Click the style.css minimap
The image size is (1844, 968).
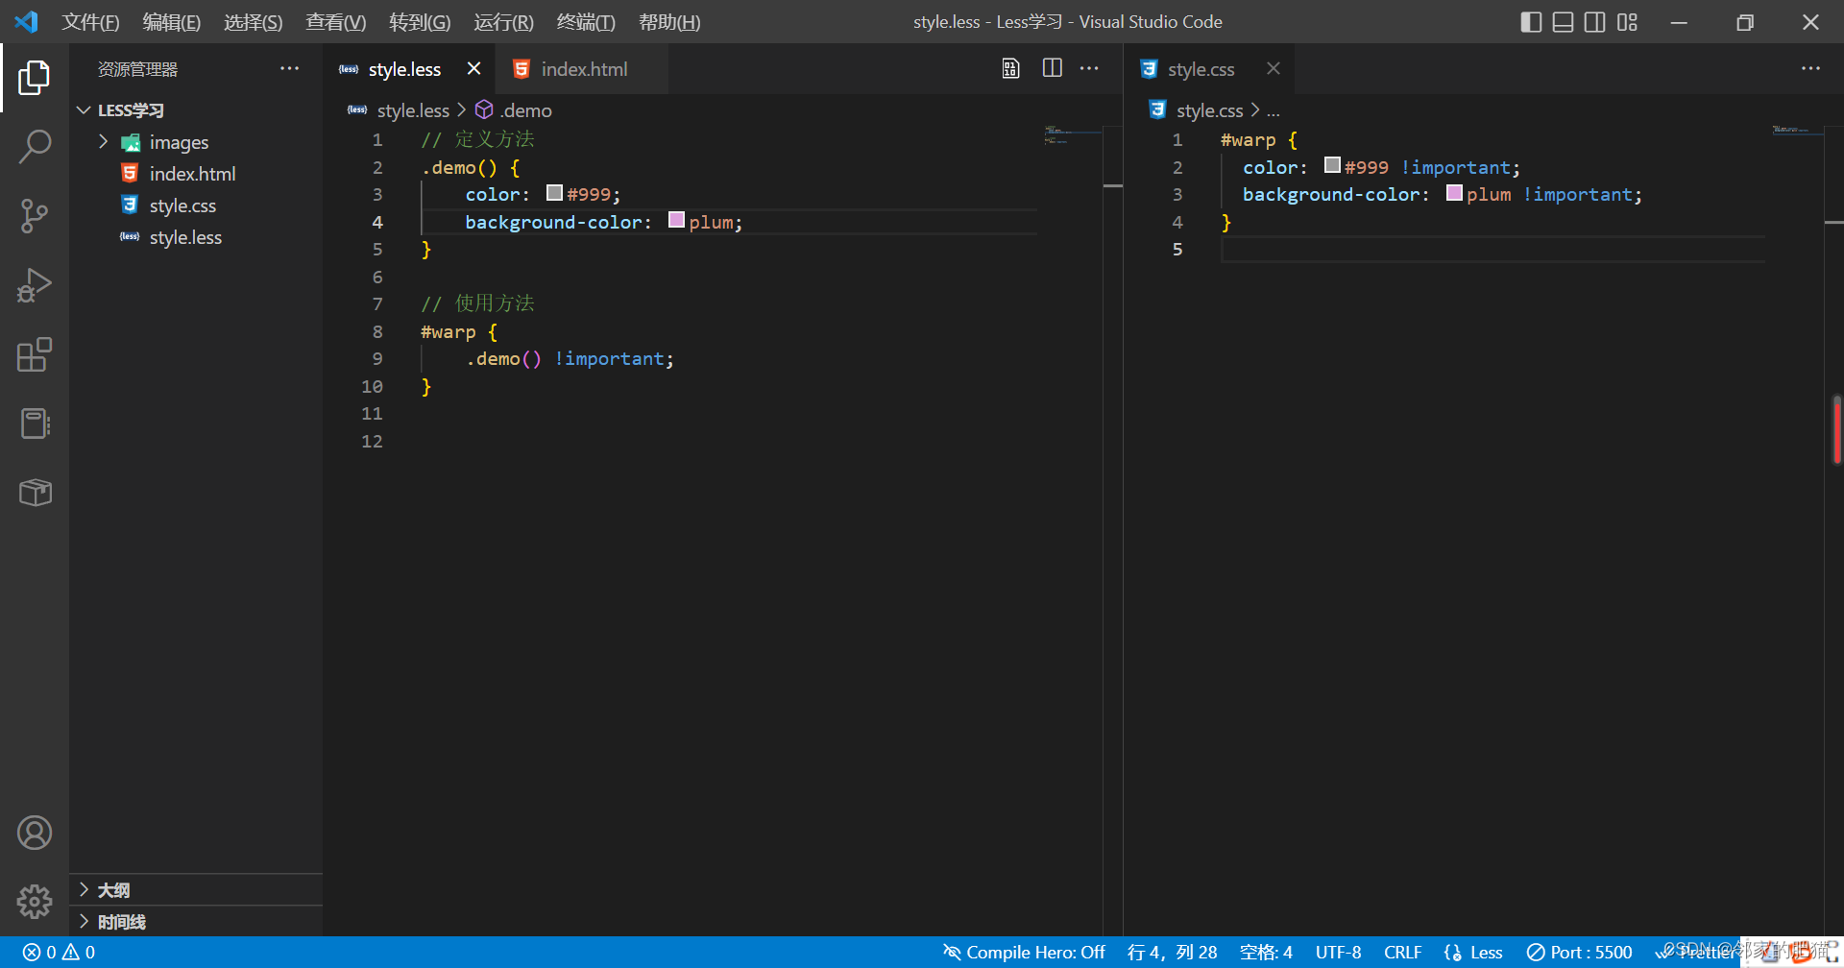(x=1796, y=130)
